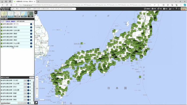The height and width of the screenshot is (105, 187).
Task: Click the 地理院地図 logo
Action: tap(5, 9)
